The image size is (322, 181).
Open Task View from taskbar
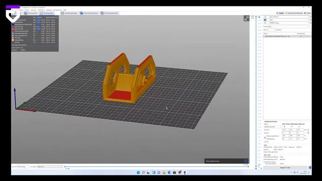[x=148, y=172]
